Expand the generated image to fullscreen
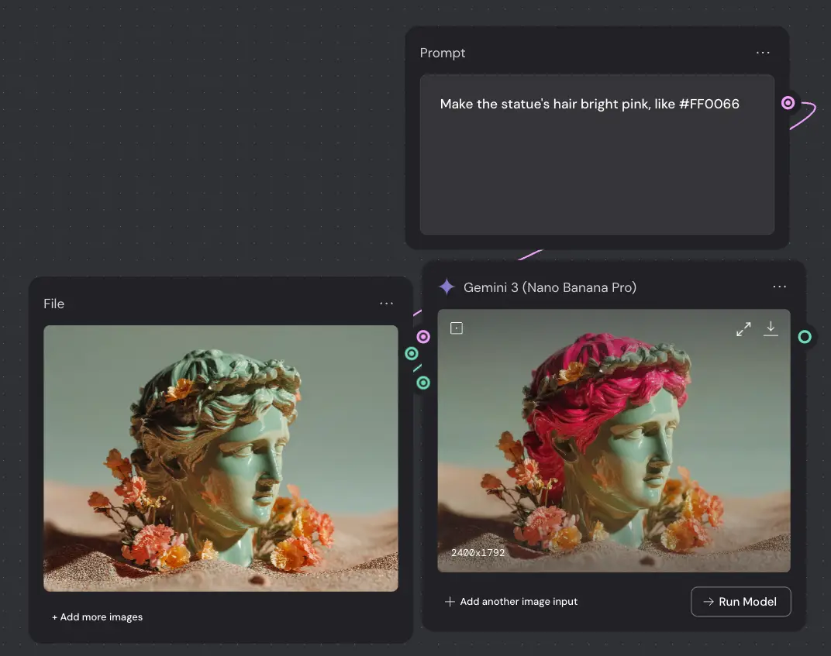Image resolution: width=831 pixels, height=656 pixels. [743, 329]
